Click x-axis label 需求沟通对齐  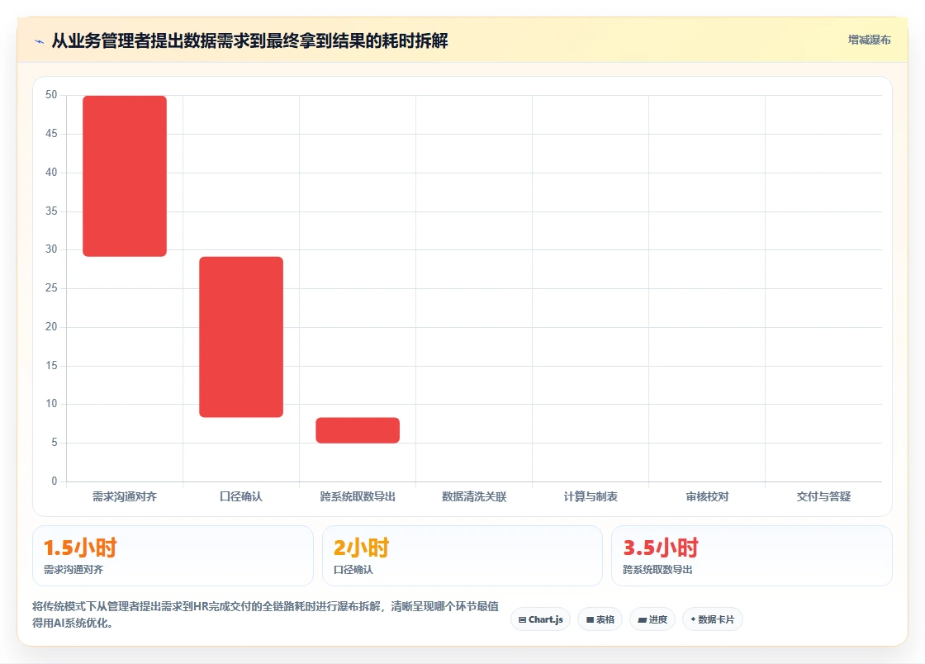(125, 496)
